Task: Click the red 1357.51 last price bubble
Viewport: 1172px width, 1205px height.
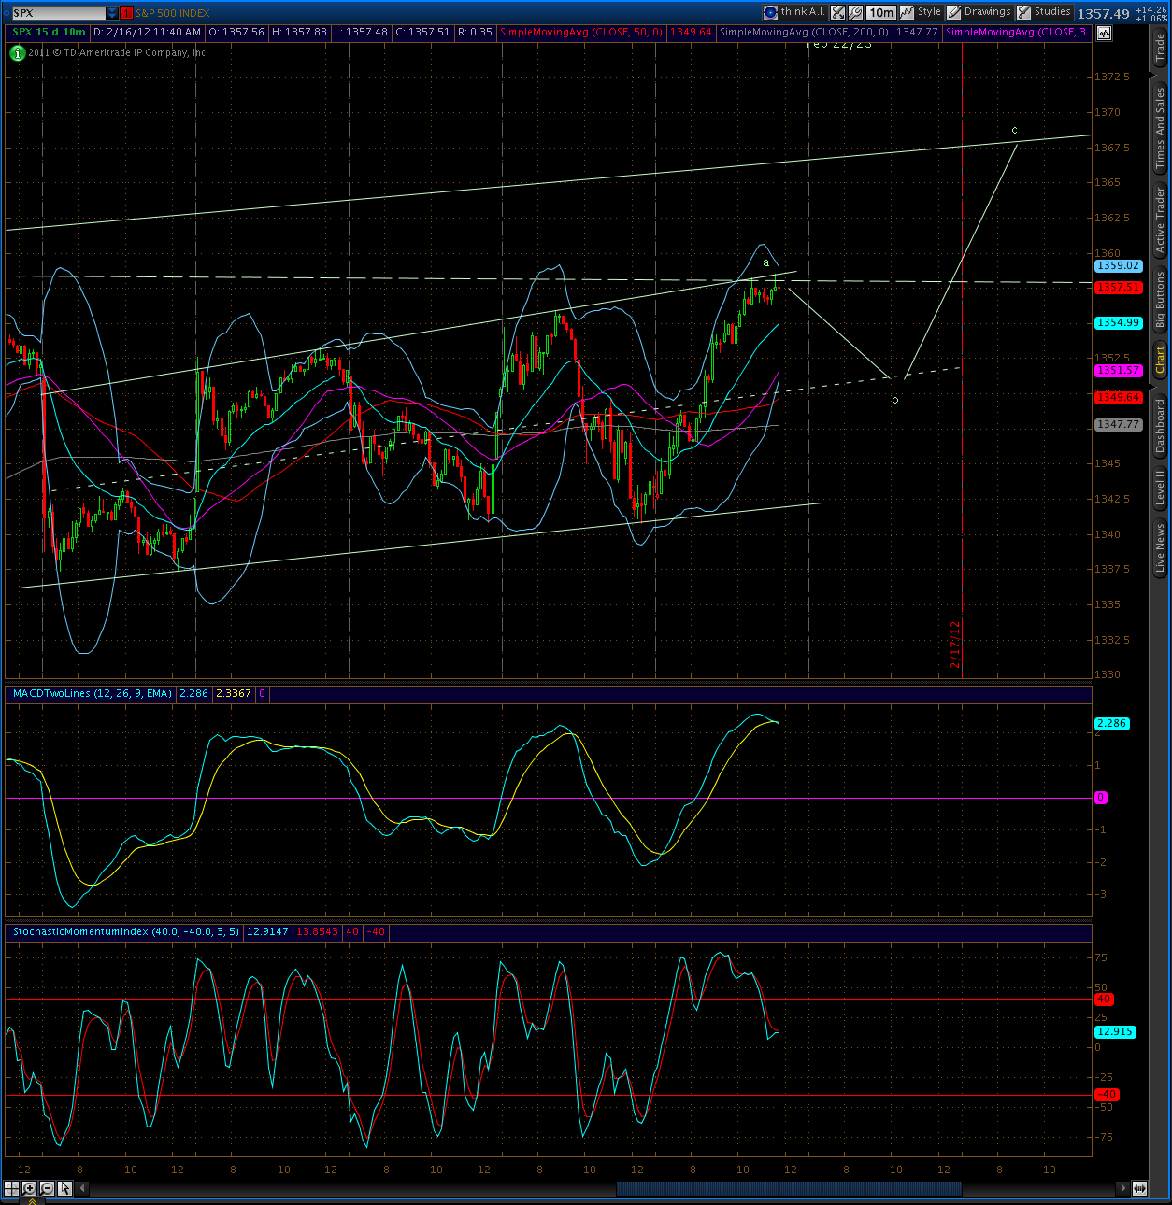Action: (x=1118, y=288)
